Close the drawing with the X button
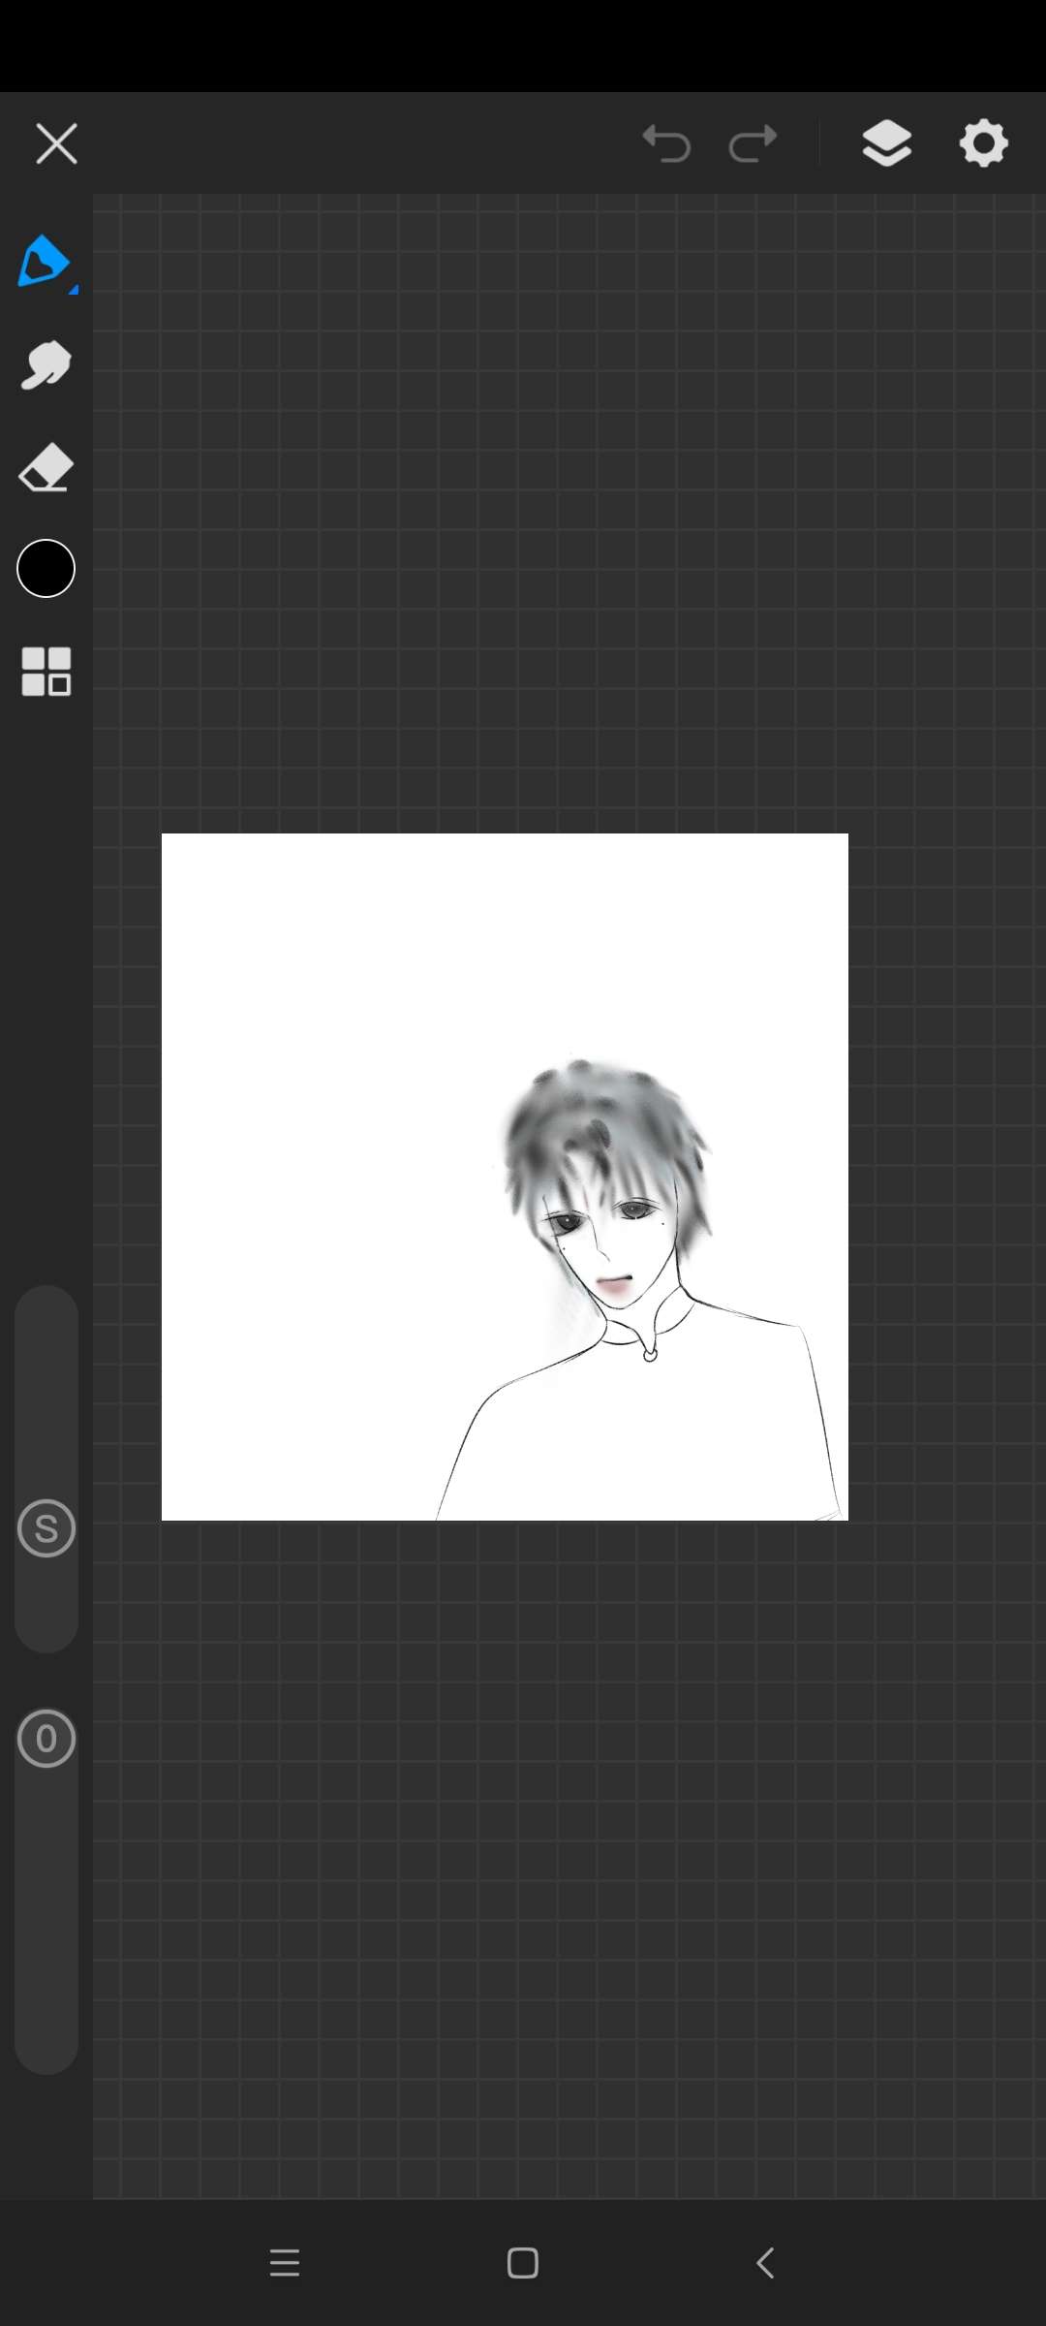Viewport: 1046px width, 2326px height. click(x=56, y=144)
